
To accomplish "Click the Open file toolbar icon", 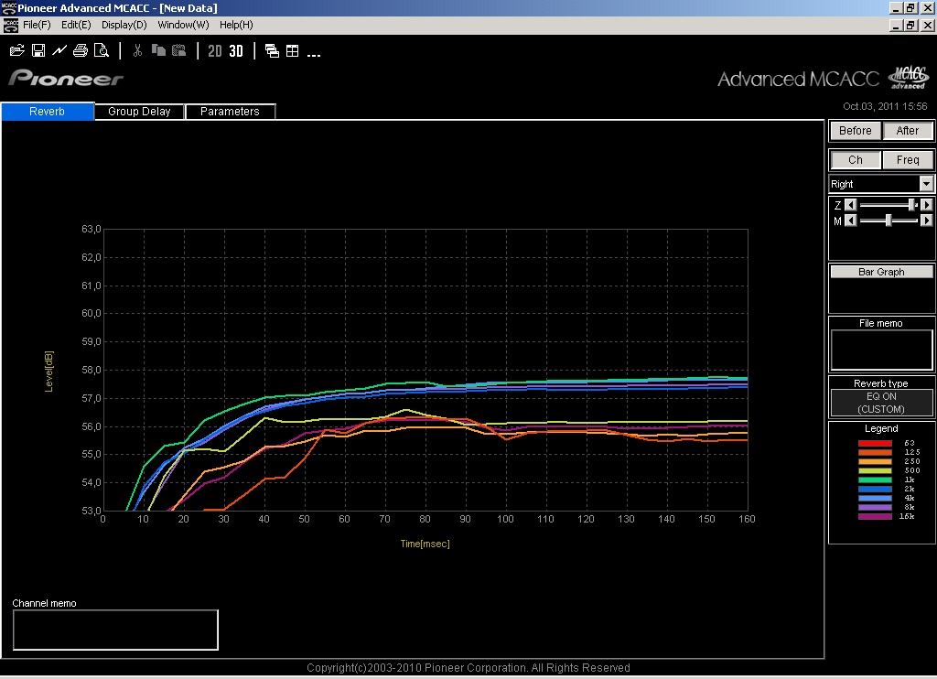I will pos(17,50).
